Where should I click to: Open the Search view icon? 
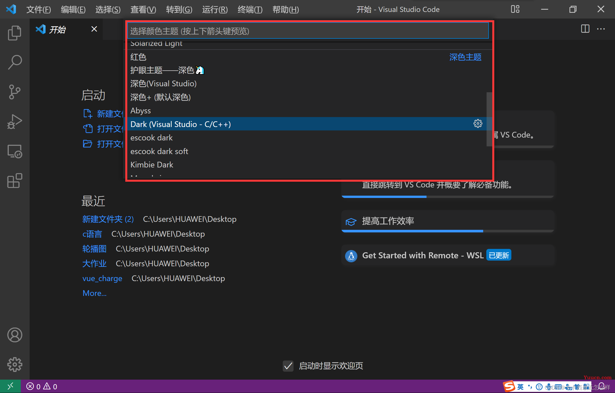[15, 62]
